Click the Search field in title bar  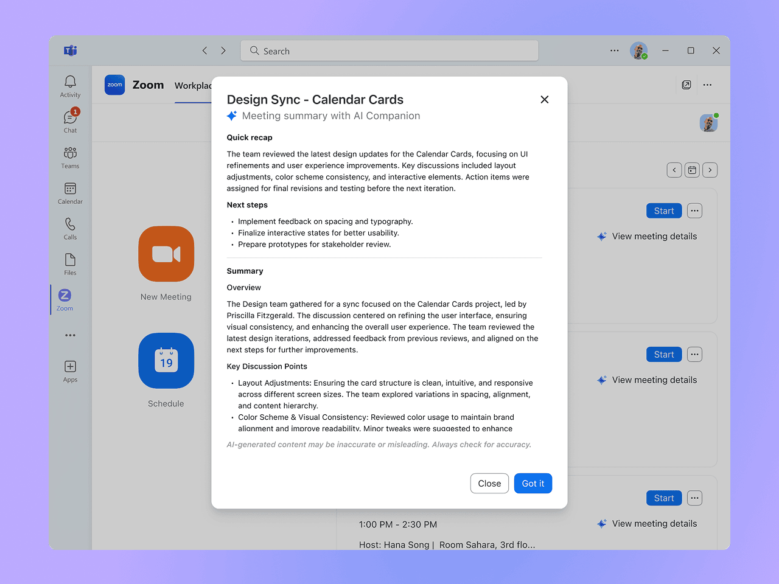(x=389, y=51)
